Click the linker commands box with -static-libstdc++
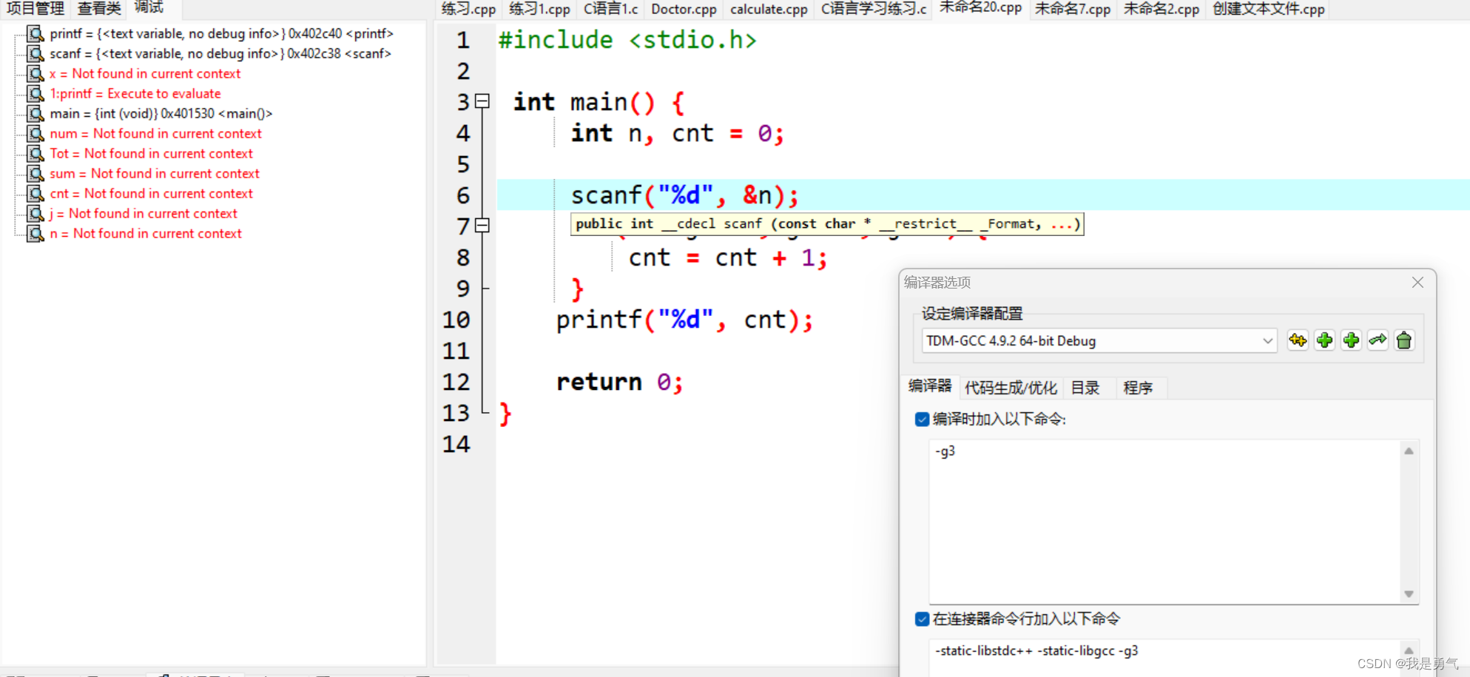Screen dimensions: 1470x677 [x=1164, y=657]
